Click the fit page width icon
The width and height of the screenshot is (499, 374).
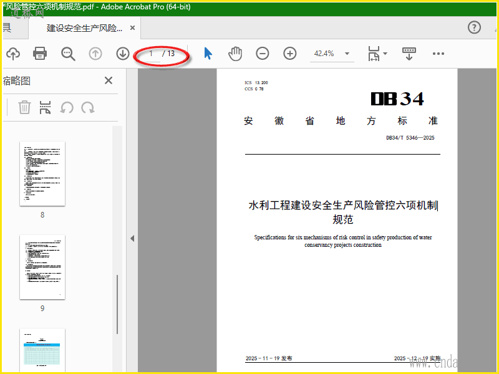click(374, 54)
